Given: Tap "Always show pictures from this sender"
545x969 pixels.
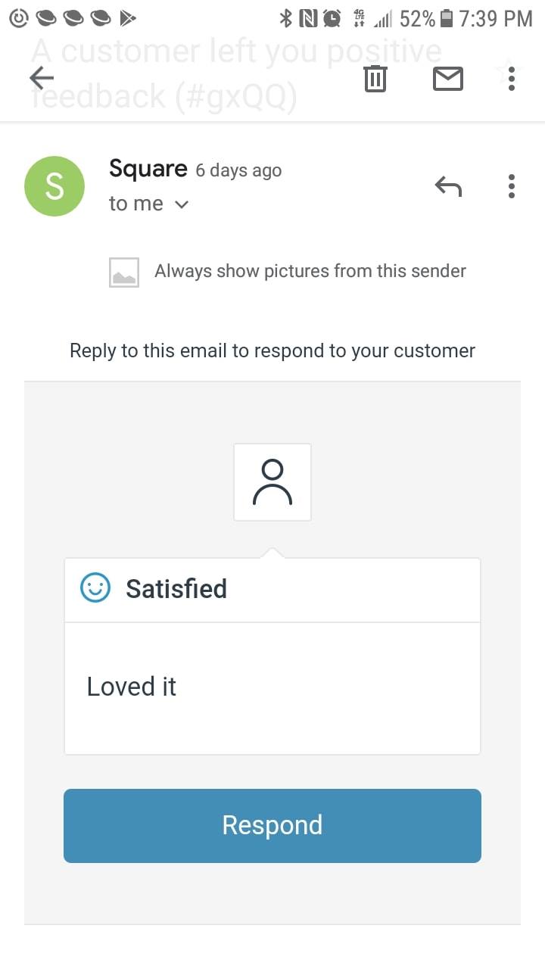Looking at the screenshot, I should 310,271.
